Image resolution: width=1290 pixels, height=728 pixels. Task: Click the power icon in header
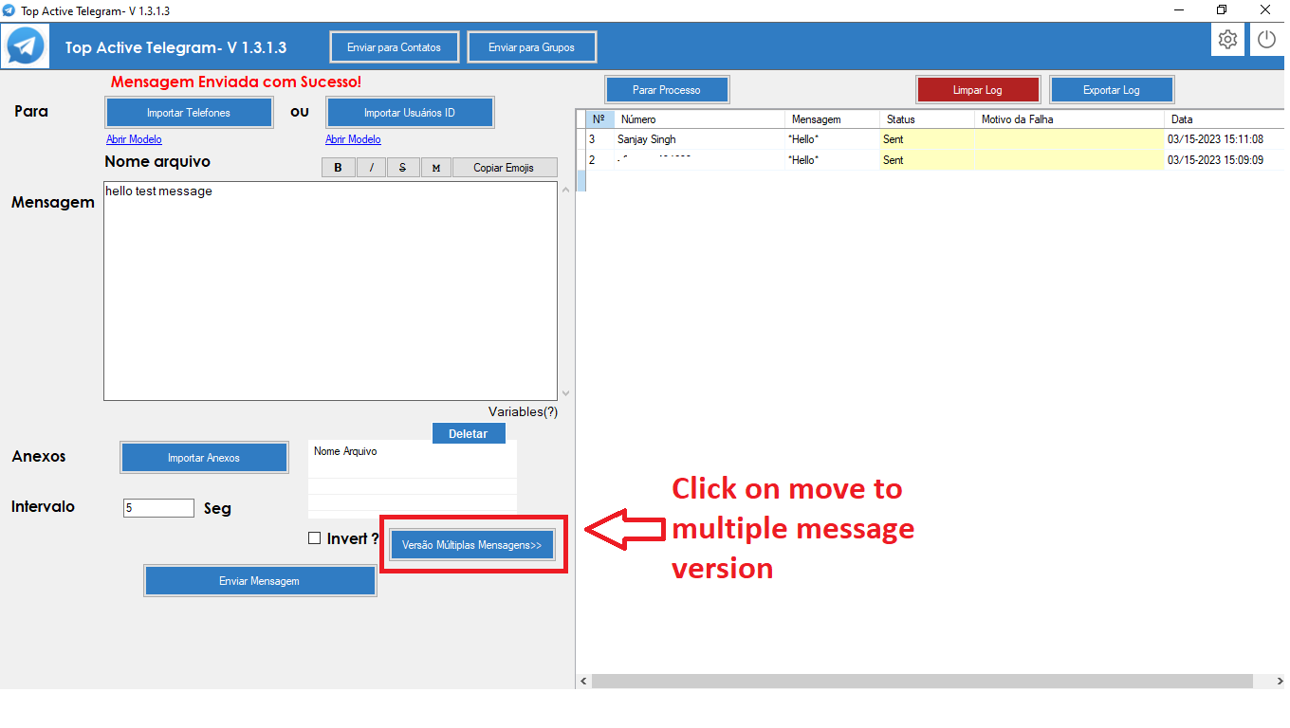1267,39
